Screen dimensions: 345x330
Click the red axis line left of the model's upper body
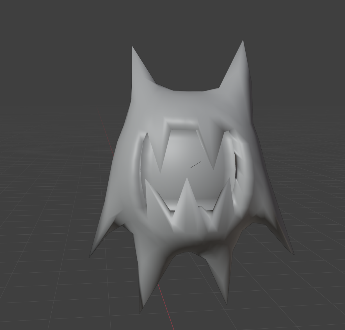(x=106, y=132)
